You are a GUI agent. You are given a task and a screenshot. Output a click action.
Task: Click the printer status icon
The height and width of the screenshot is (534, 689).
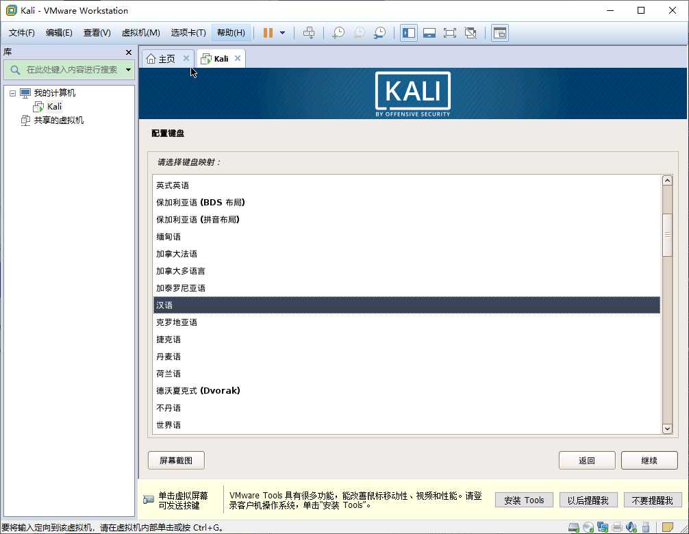click(x=617, y=527)
